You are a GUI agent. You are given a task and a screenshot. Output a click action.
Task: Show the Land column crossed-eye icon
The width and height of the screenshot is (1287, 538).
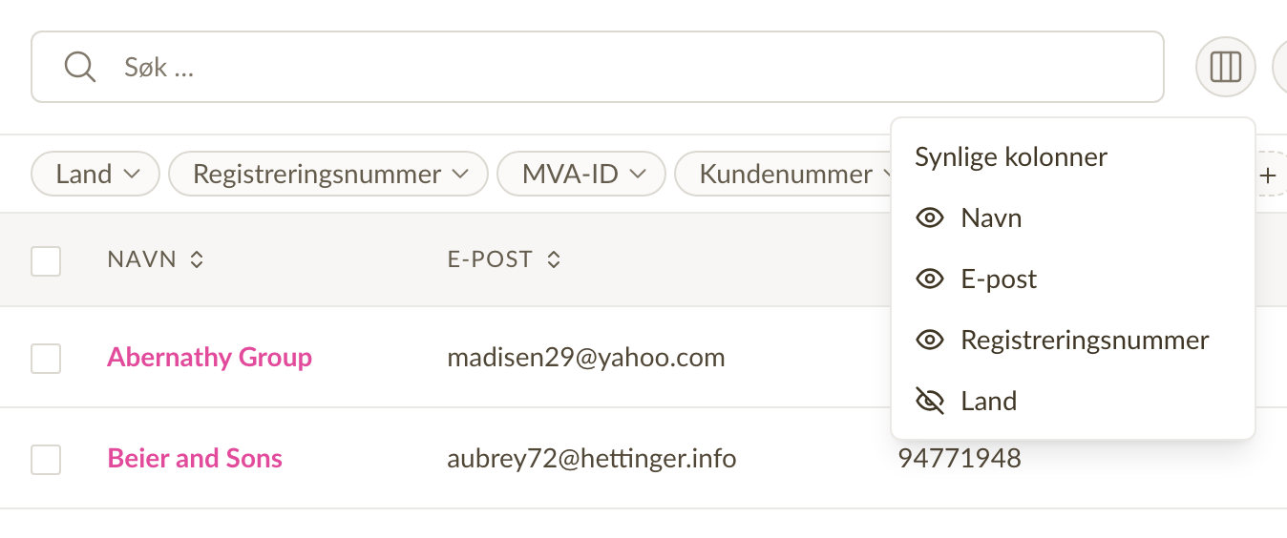929,402
